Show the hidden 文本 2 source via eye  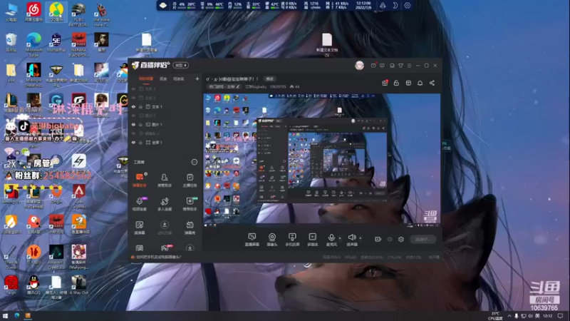[x=133, y=98]
